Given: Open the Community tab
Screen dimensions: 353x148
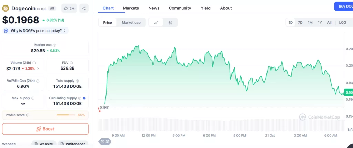Looking at the screenshot, I should 180,8.
